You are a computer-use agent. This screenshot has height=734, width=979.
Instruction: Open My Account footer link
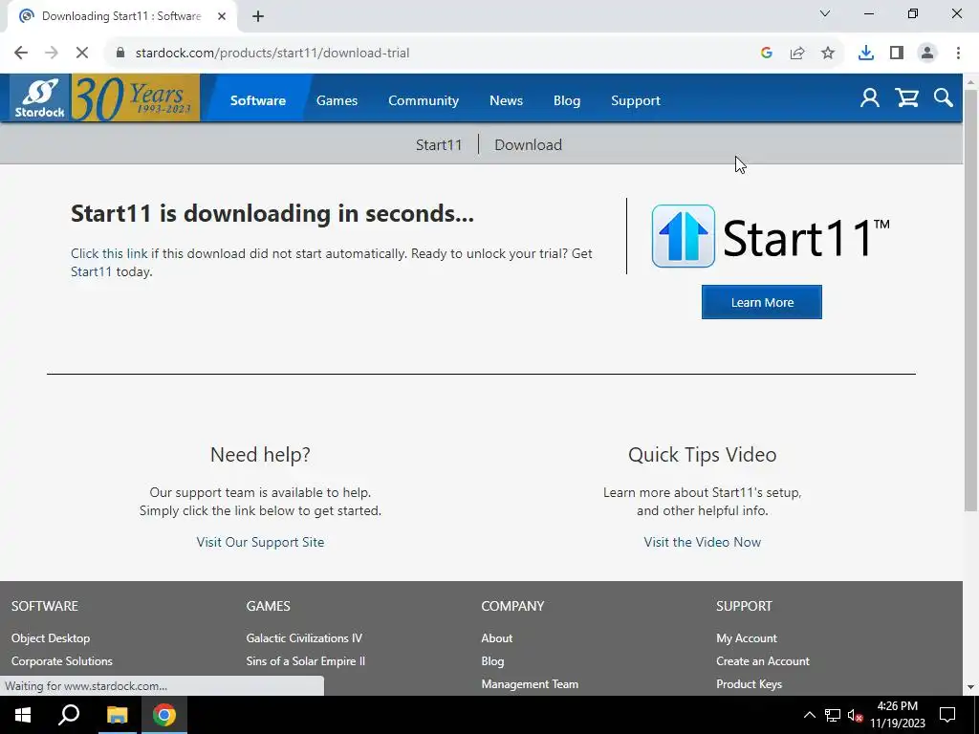747,637
